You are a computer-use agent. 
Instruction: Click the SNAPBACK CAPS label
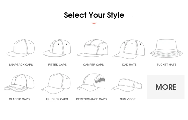coord(21,65)
